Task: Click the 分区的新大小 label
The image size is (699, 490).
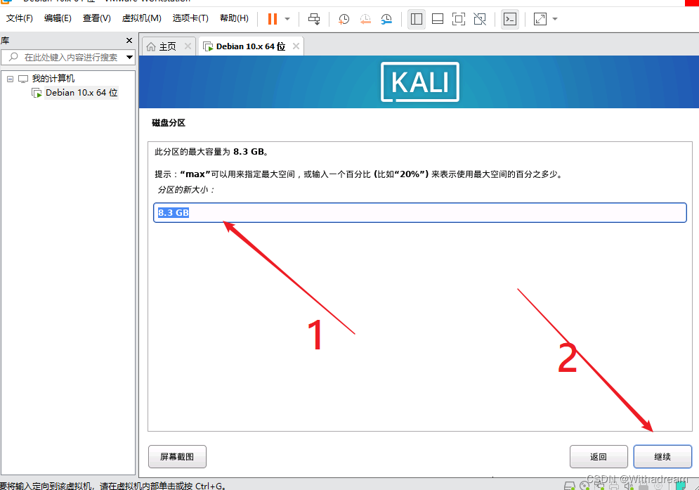Action: [x=186, y=190]
